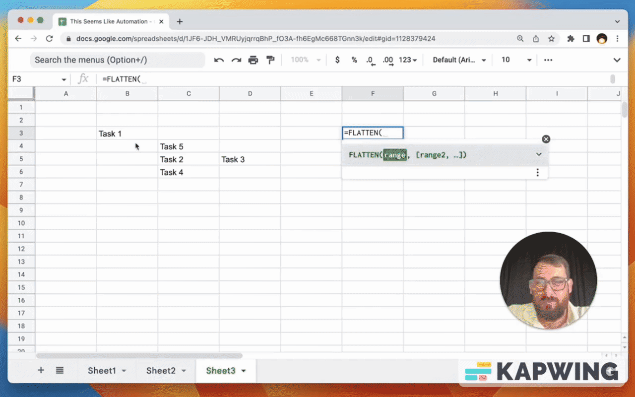Image resolution: width=635 pixels, height=397 pixels.
Task: Select cell containing Task 4
Action: (189, 172)
